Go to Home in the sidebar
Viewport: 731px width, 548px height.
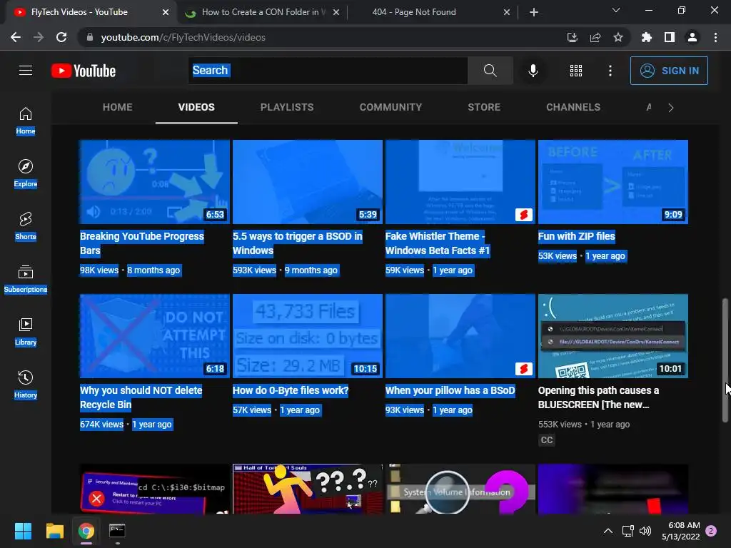click(x=26, y=121)
